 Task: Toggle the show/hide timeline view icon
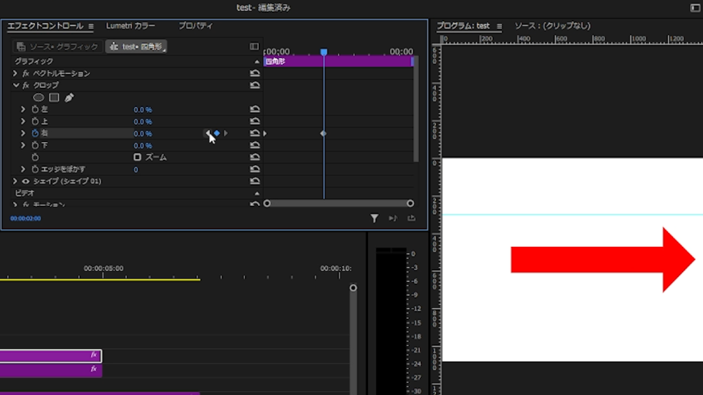pos(254,47)
